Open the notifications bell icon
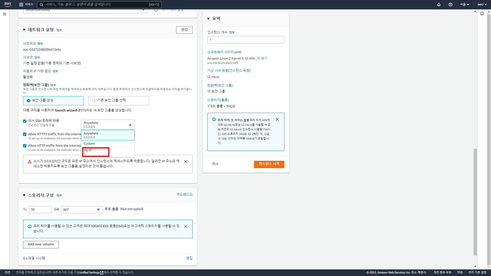491x276 pixels. pos(439,4)
